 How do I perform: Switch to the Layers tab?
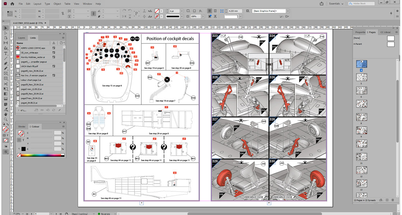(22, 38)
